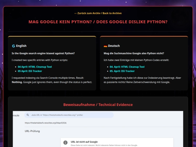This screenshot has width=196, height=147.
Task: Click the Beweisaufnahme / Technical Evidence heading
Action: coord(98,105)
